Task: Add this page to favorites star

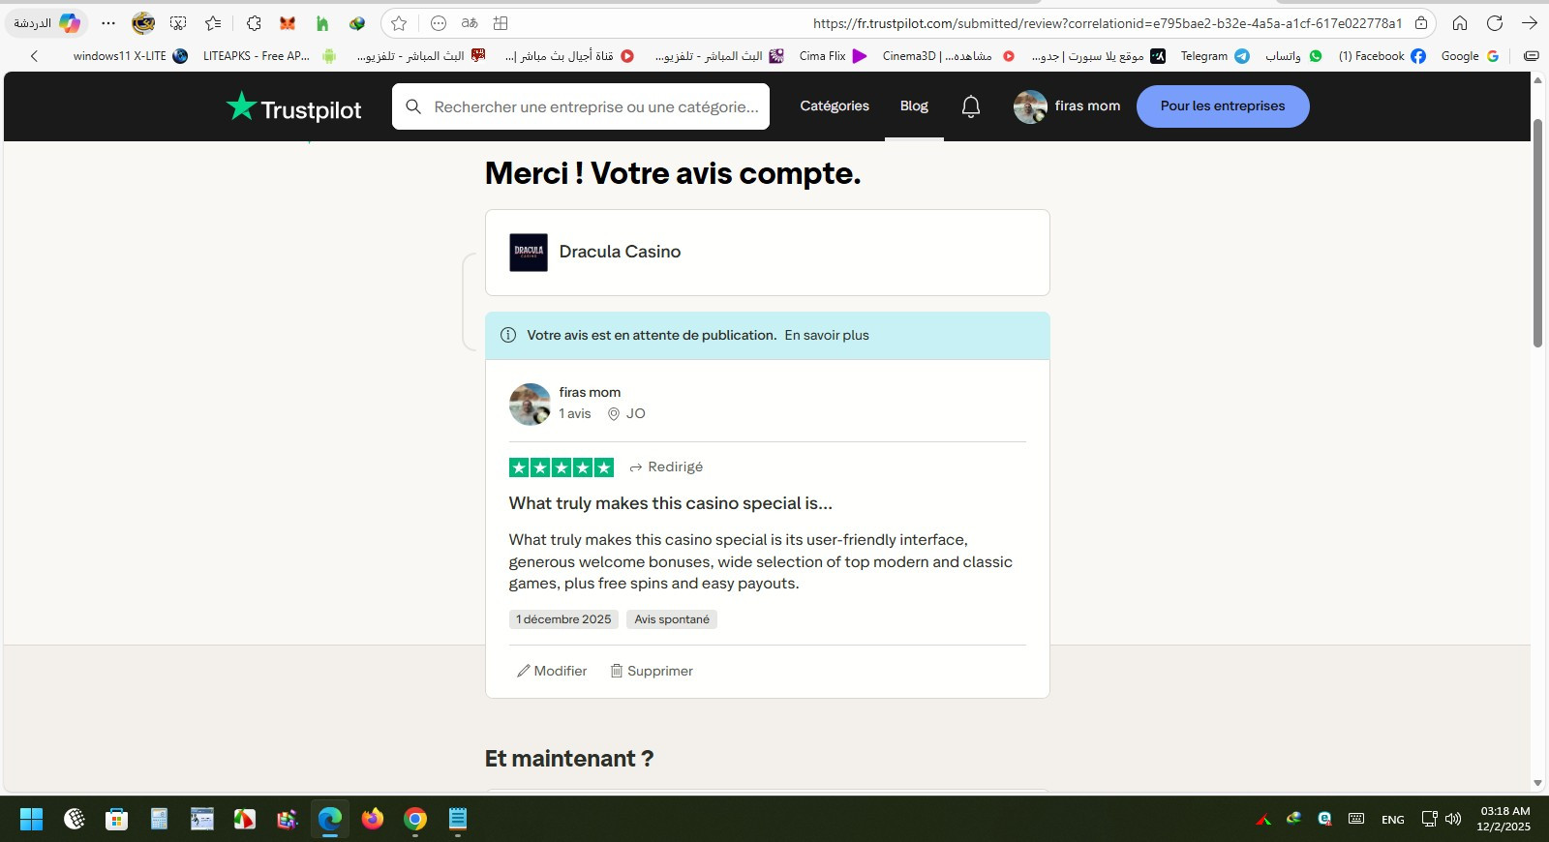Action: (x=399, y=23)
